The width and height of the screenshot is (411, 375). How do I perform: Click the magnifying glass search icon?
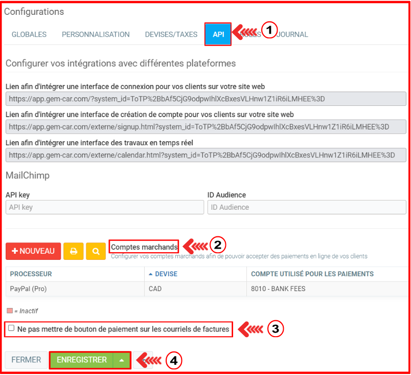[x=96, y=251]
